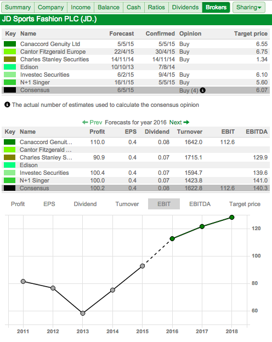This screenshot has width=272, height=342.
Task: Click N+1 Singer key swatch in brokers table
Action: click(10, 82)
